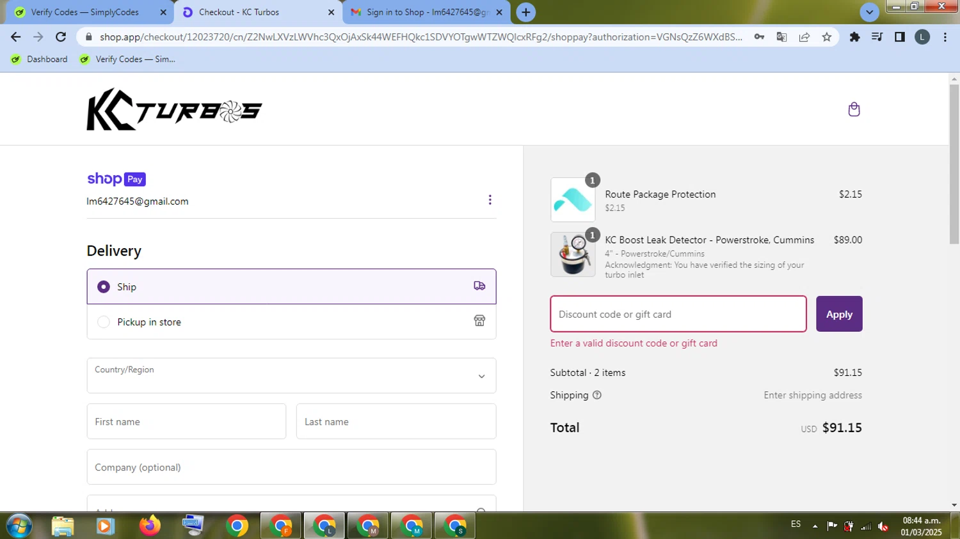Screen dimensions: 960x539
Task: Open the media control icon
Action: coord(877,37)
